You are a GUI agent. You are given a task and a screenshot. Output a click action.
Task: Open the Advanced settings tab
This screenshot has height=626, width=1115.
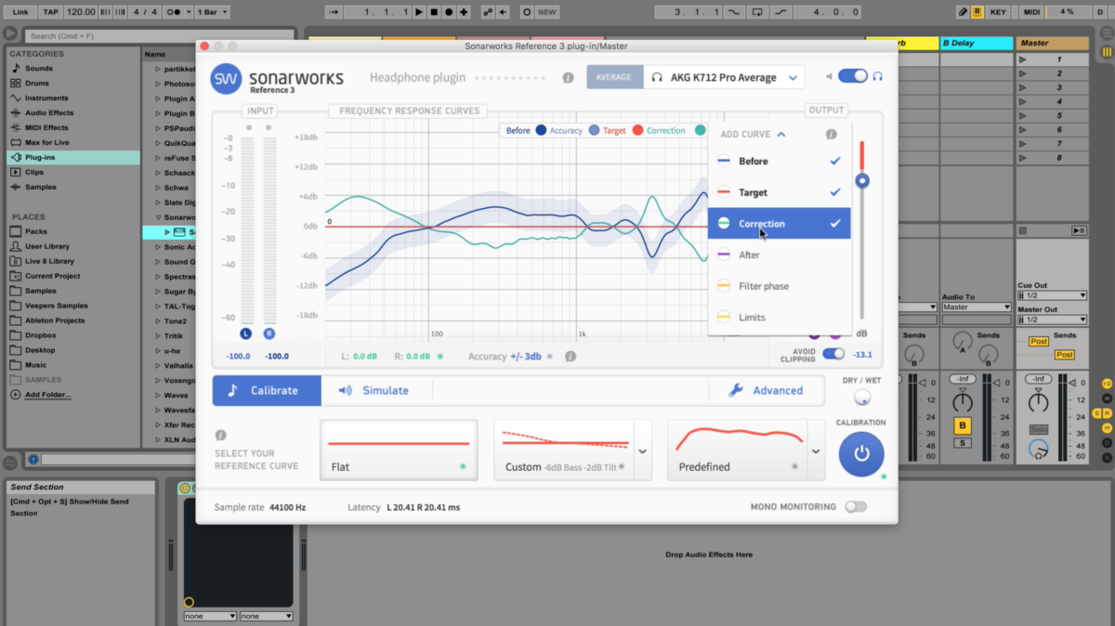pyautogui.click(x=766, y=391)
